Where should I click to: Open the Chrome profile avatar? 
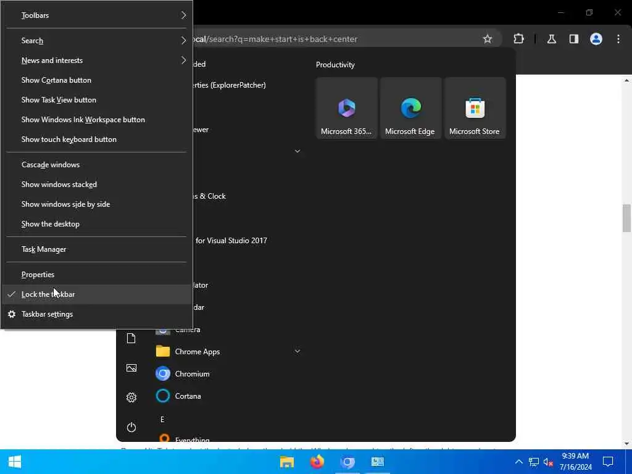[596, 39]
